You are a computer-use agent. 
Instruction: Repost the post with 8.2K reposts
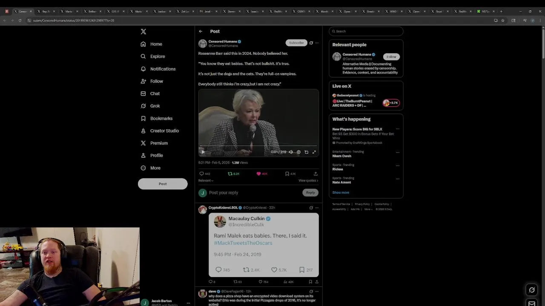click(x=234, y=174)
